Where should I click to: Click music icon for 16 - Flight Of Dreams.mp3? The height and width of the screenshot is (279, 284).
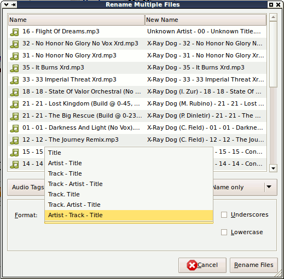[x=14, y=32]
